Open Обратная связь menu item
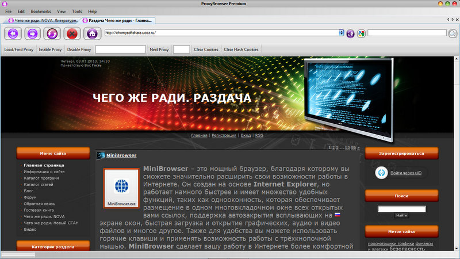Viewport: 460px width, 259px height. coord(39,204)
